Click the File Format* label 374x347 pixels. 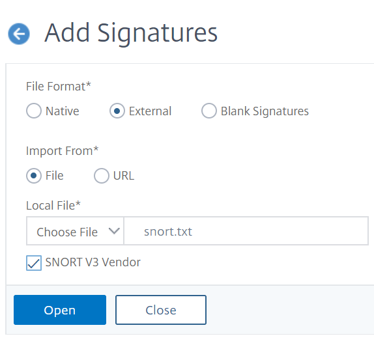coord(59,87)
